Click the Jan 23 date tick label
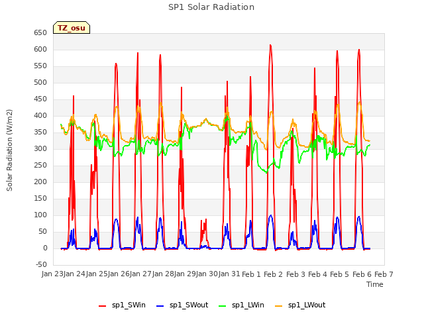 (52, 274)
